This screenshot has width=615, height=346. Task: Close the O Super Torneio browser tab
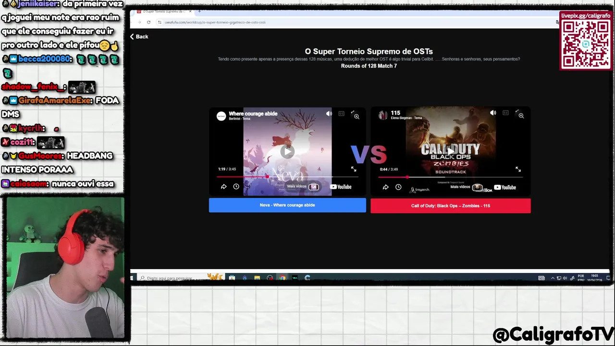190,11
